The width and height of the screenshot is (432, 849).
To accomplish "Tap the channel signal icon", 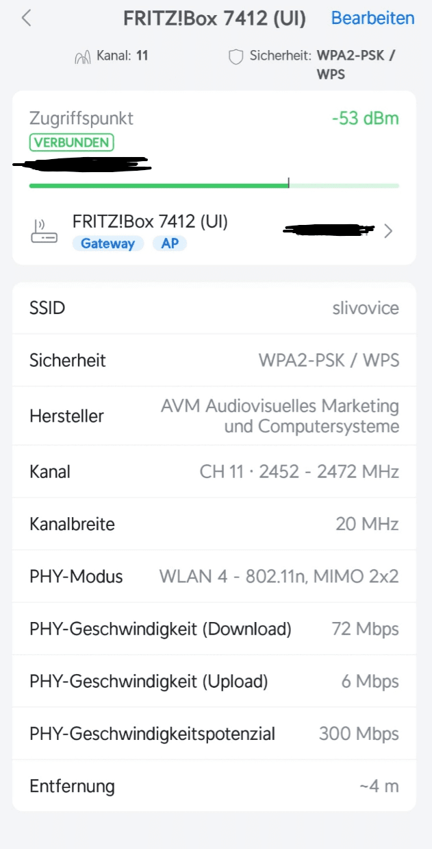I will 82,57.
